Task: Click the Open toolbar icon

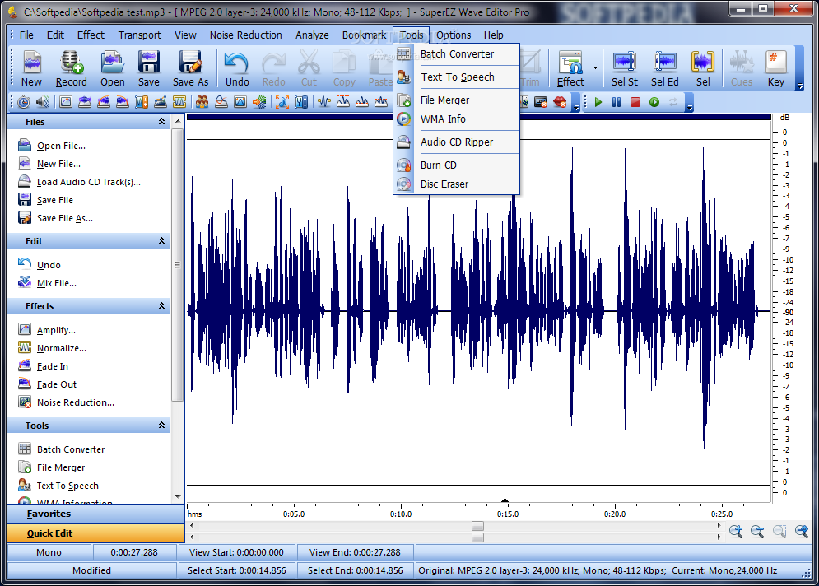Action: (112, 68)
